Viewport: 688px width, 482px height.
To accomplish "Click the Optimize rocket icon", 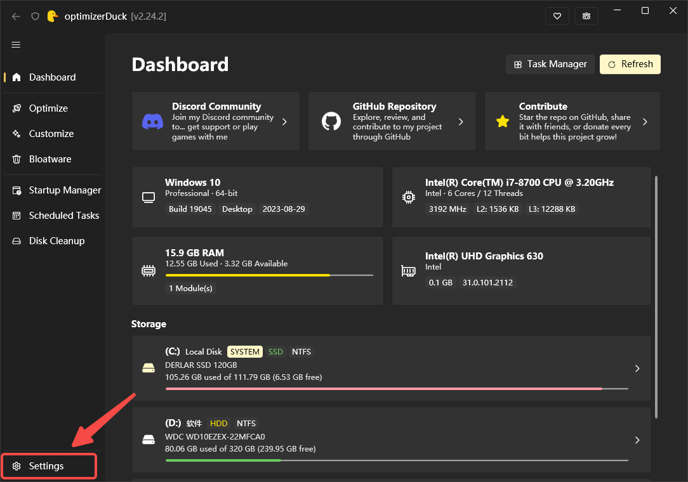I will (x=17, y=108).
